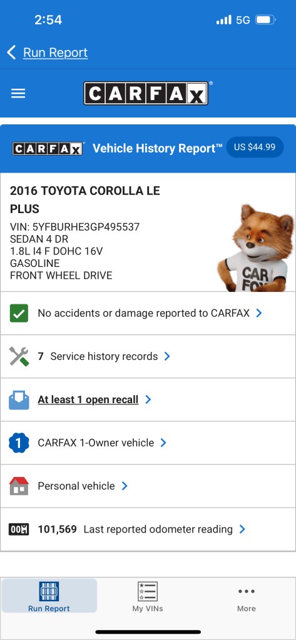The height and width of the screenshot is (640, 296).
Task: Tap the odometer counter icon
Action: click(19, 529)
